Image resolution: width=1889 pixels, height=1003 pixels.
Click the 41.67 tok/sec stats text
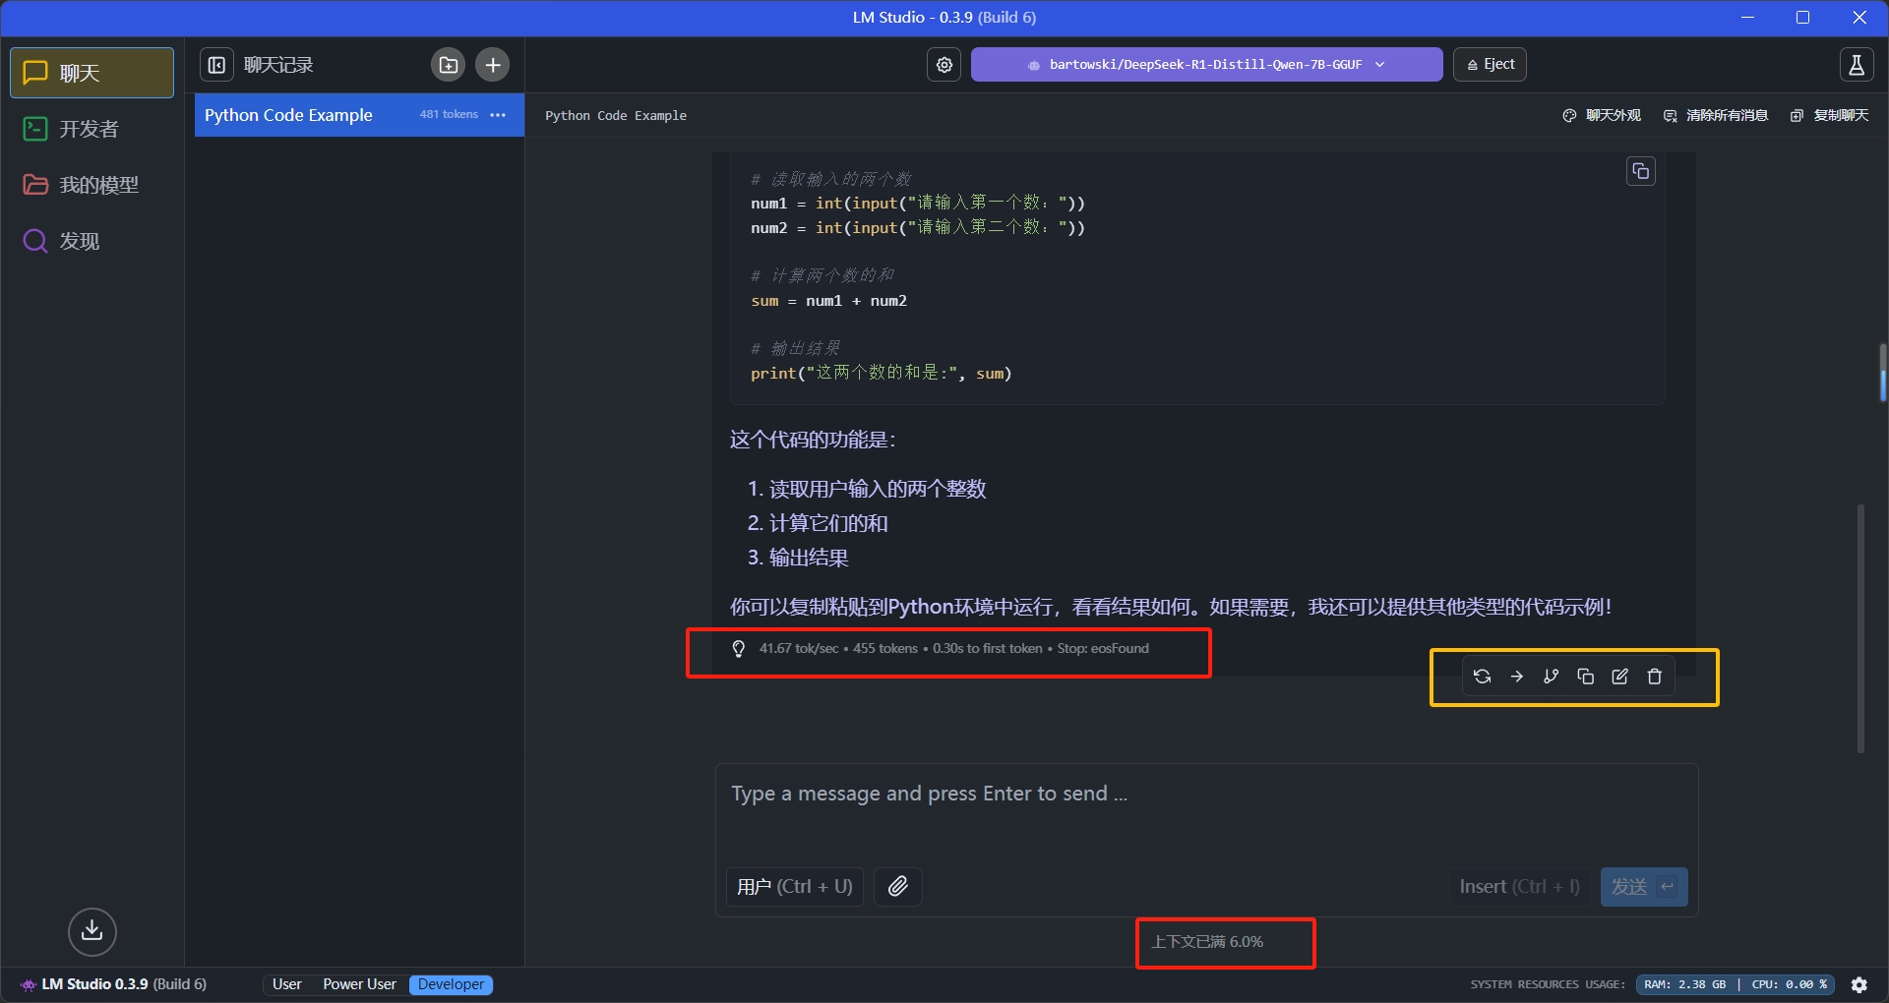799,649
